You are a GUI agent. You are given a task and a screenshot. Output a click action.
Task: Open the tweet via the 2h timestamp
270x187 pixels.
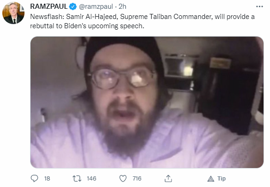click(x=123, y=6)
